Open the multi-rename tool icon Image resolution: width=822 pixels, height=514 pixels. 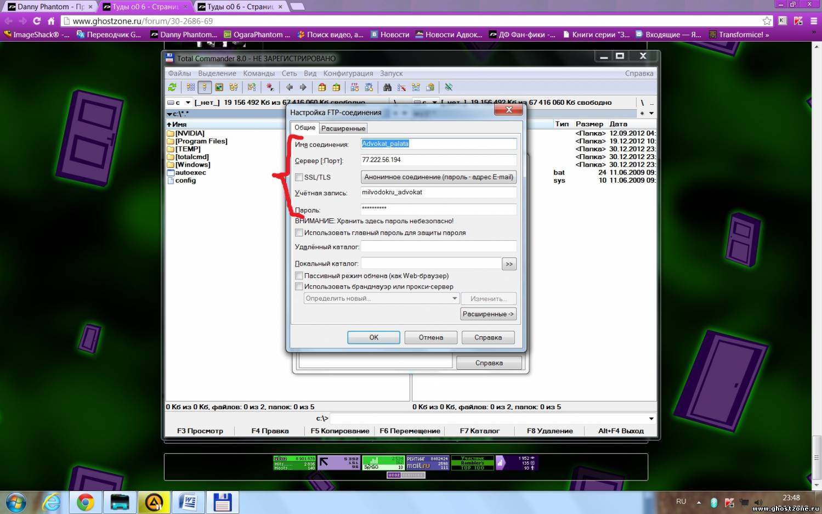[x=401, y=87]
